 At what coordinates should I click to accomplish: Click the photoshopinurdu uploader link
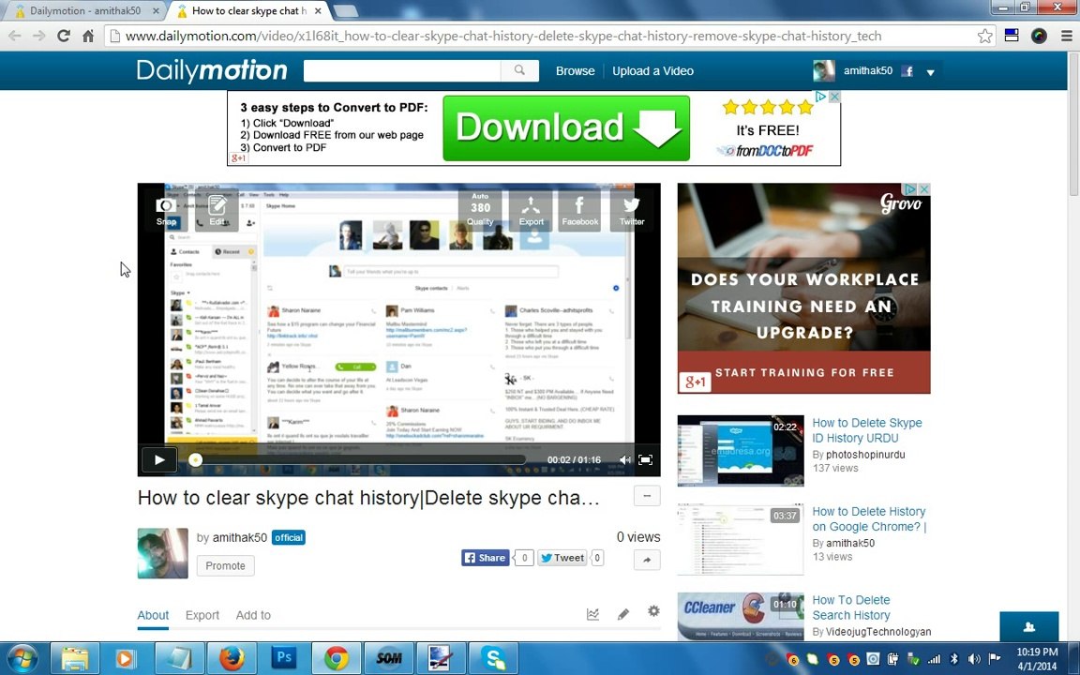click(866, 455)
